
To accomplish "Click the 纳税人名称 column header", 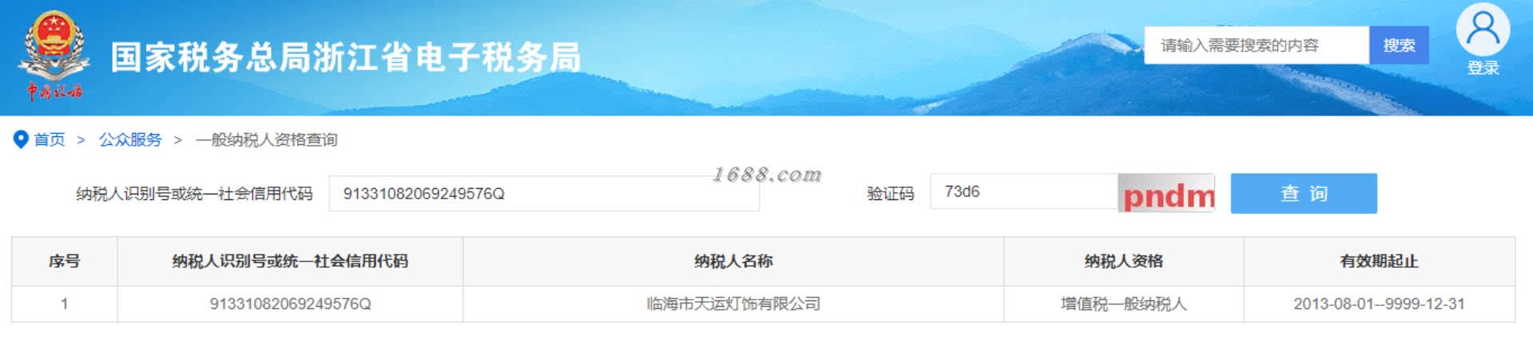I will point(733,261).
